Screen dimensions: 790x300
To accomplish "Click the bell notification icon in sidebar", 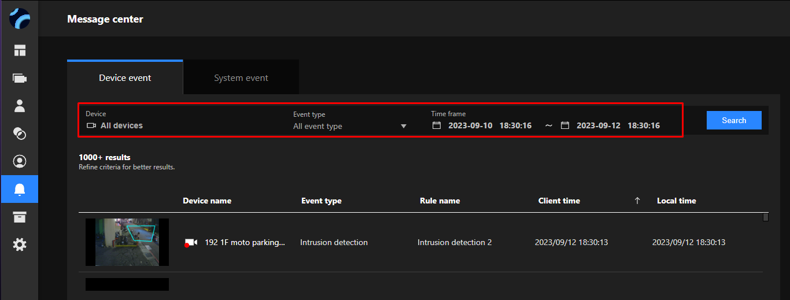I will 20,189.
